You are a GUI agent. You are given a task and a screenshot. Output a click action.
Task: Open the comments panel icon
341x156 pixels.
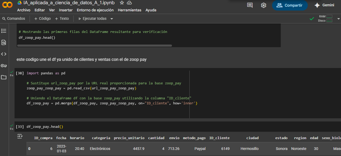(250, 5)
